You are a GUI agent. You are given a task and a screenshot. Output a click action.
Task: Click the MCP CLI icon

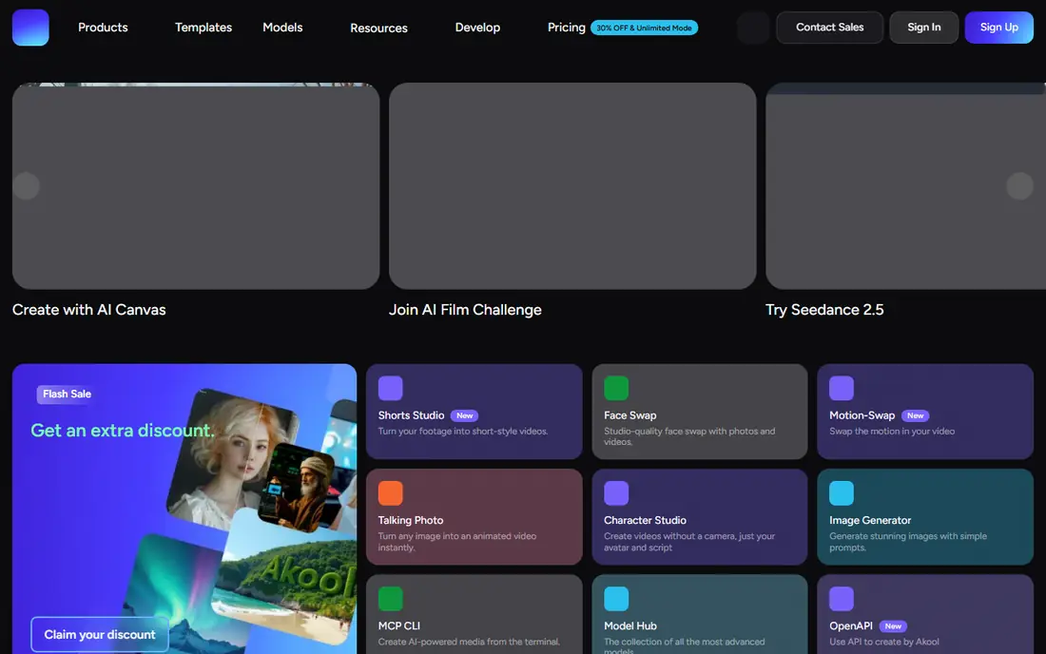click(390, 599)
